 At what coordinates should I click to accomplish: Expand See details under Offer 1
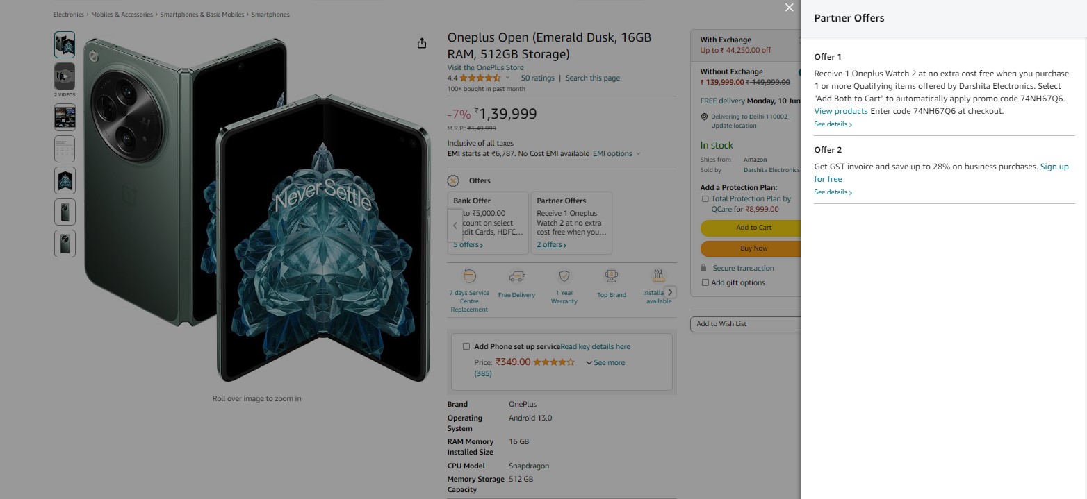point(833,124)
